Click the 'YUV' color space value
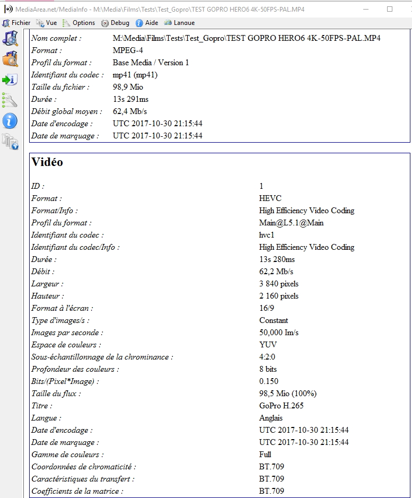The width and height of the screenshot is (412, 498). click(268, 345)
